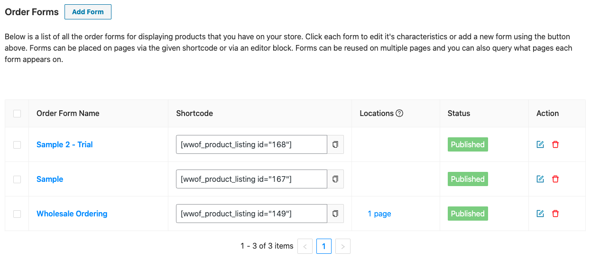This screenshot has height=259, width=591.
Task: Click the Add Form button
Action: click(x=88, y=12)
